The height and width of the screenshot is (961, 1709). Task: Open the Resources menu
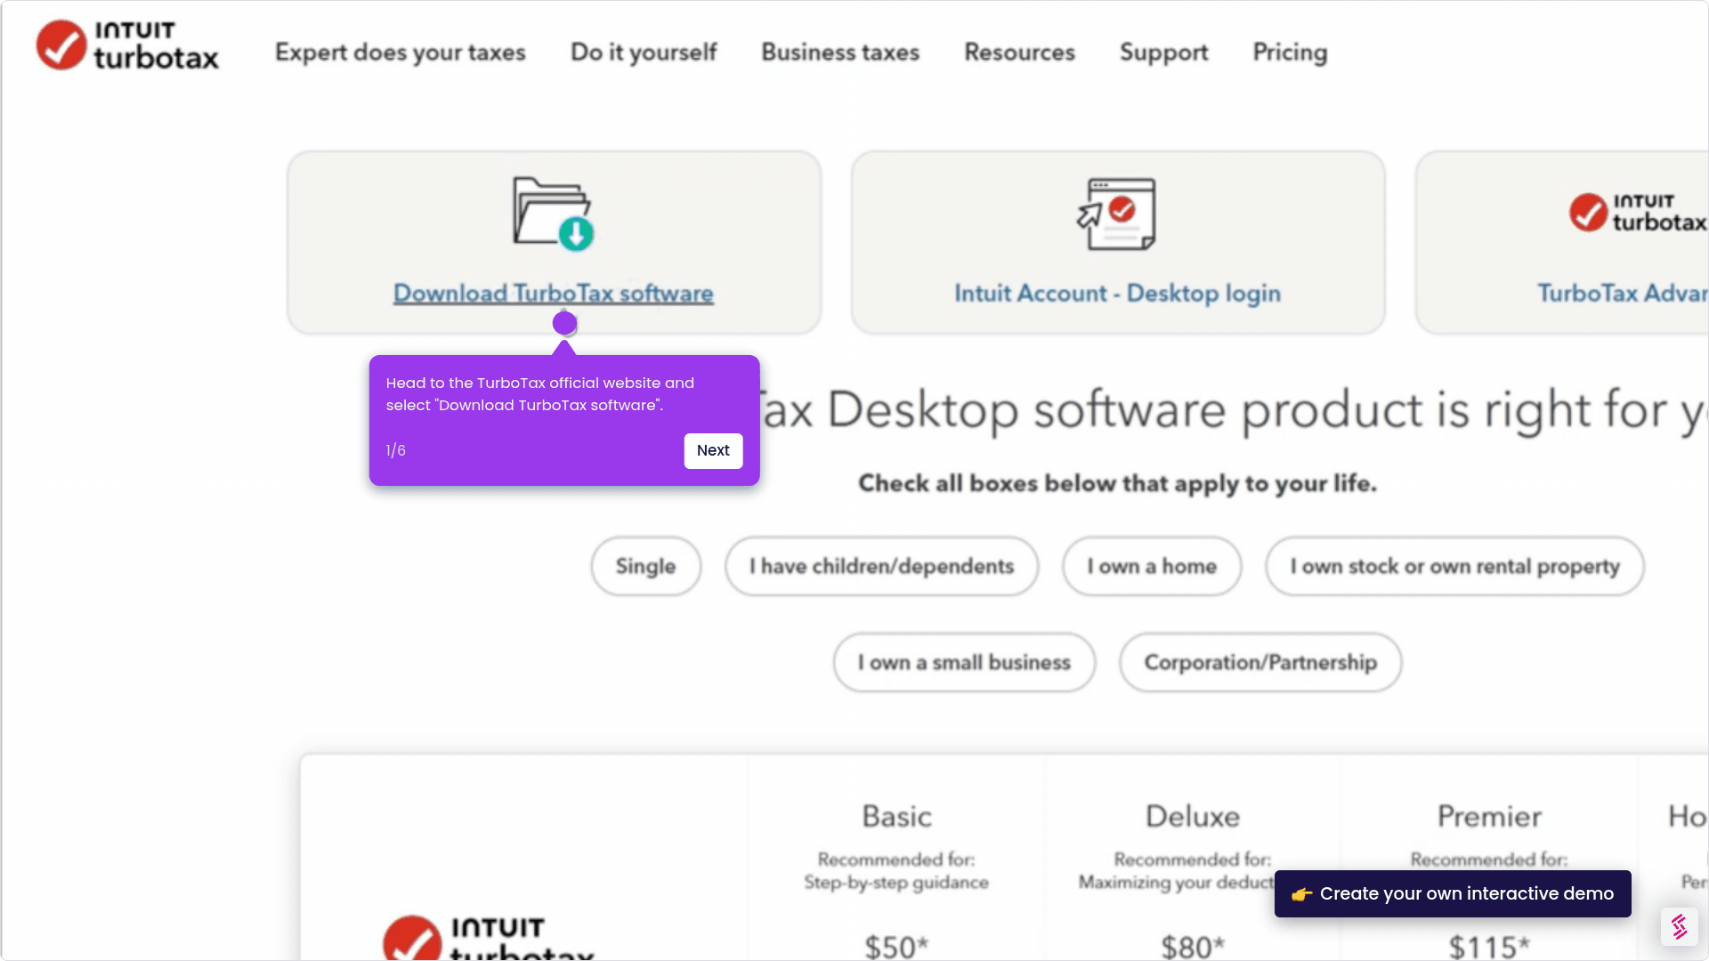(x=1019, y=52)
